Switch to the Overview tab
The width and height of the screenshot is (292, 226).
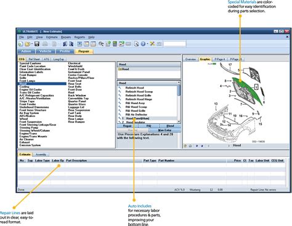tap(190, 59)
